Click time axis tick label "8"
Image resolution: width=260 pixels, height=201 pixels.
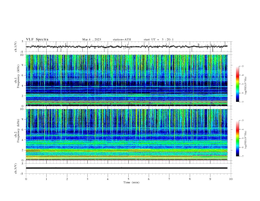pyautogui.click(x=190, y=179)
